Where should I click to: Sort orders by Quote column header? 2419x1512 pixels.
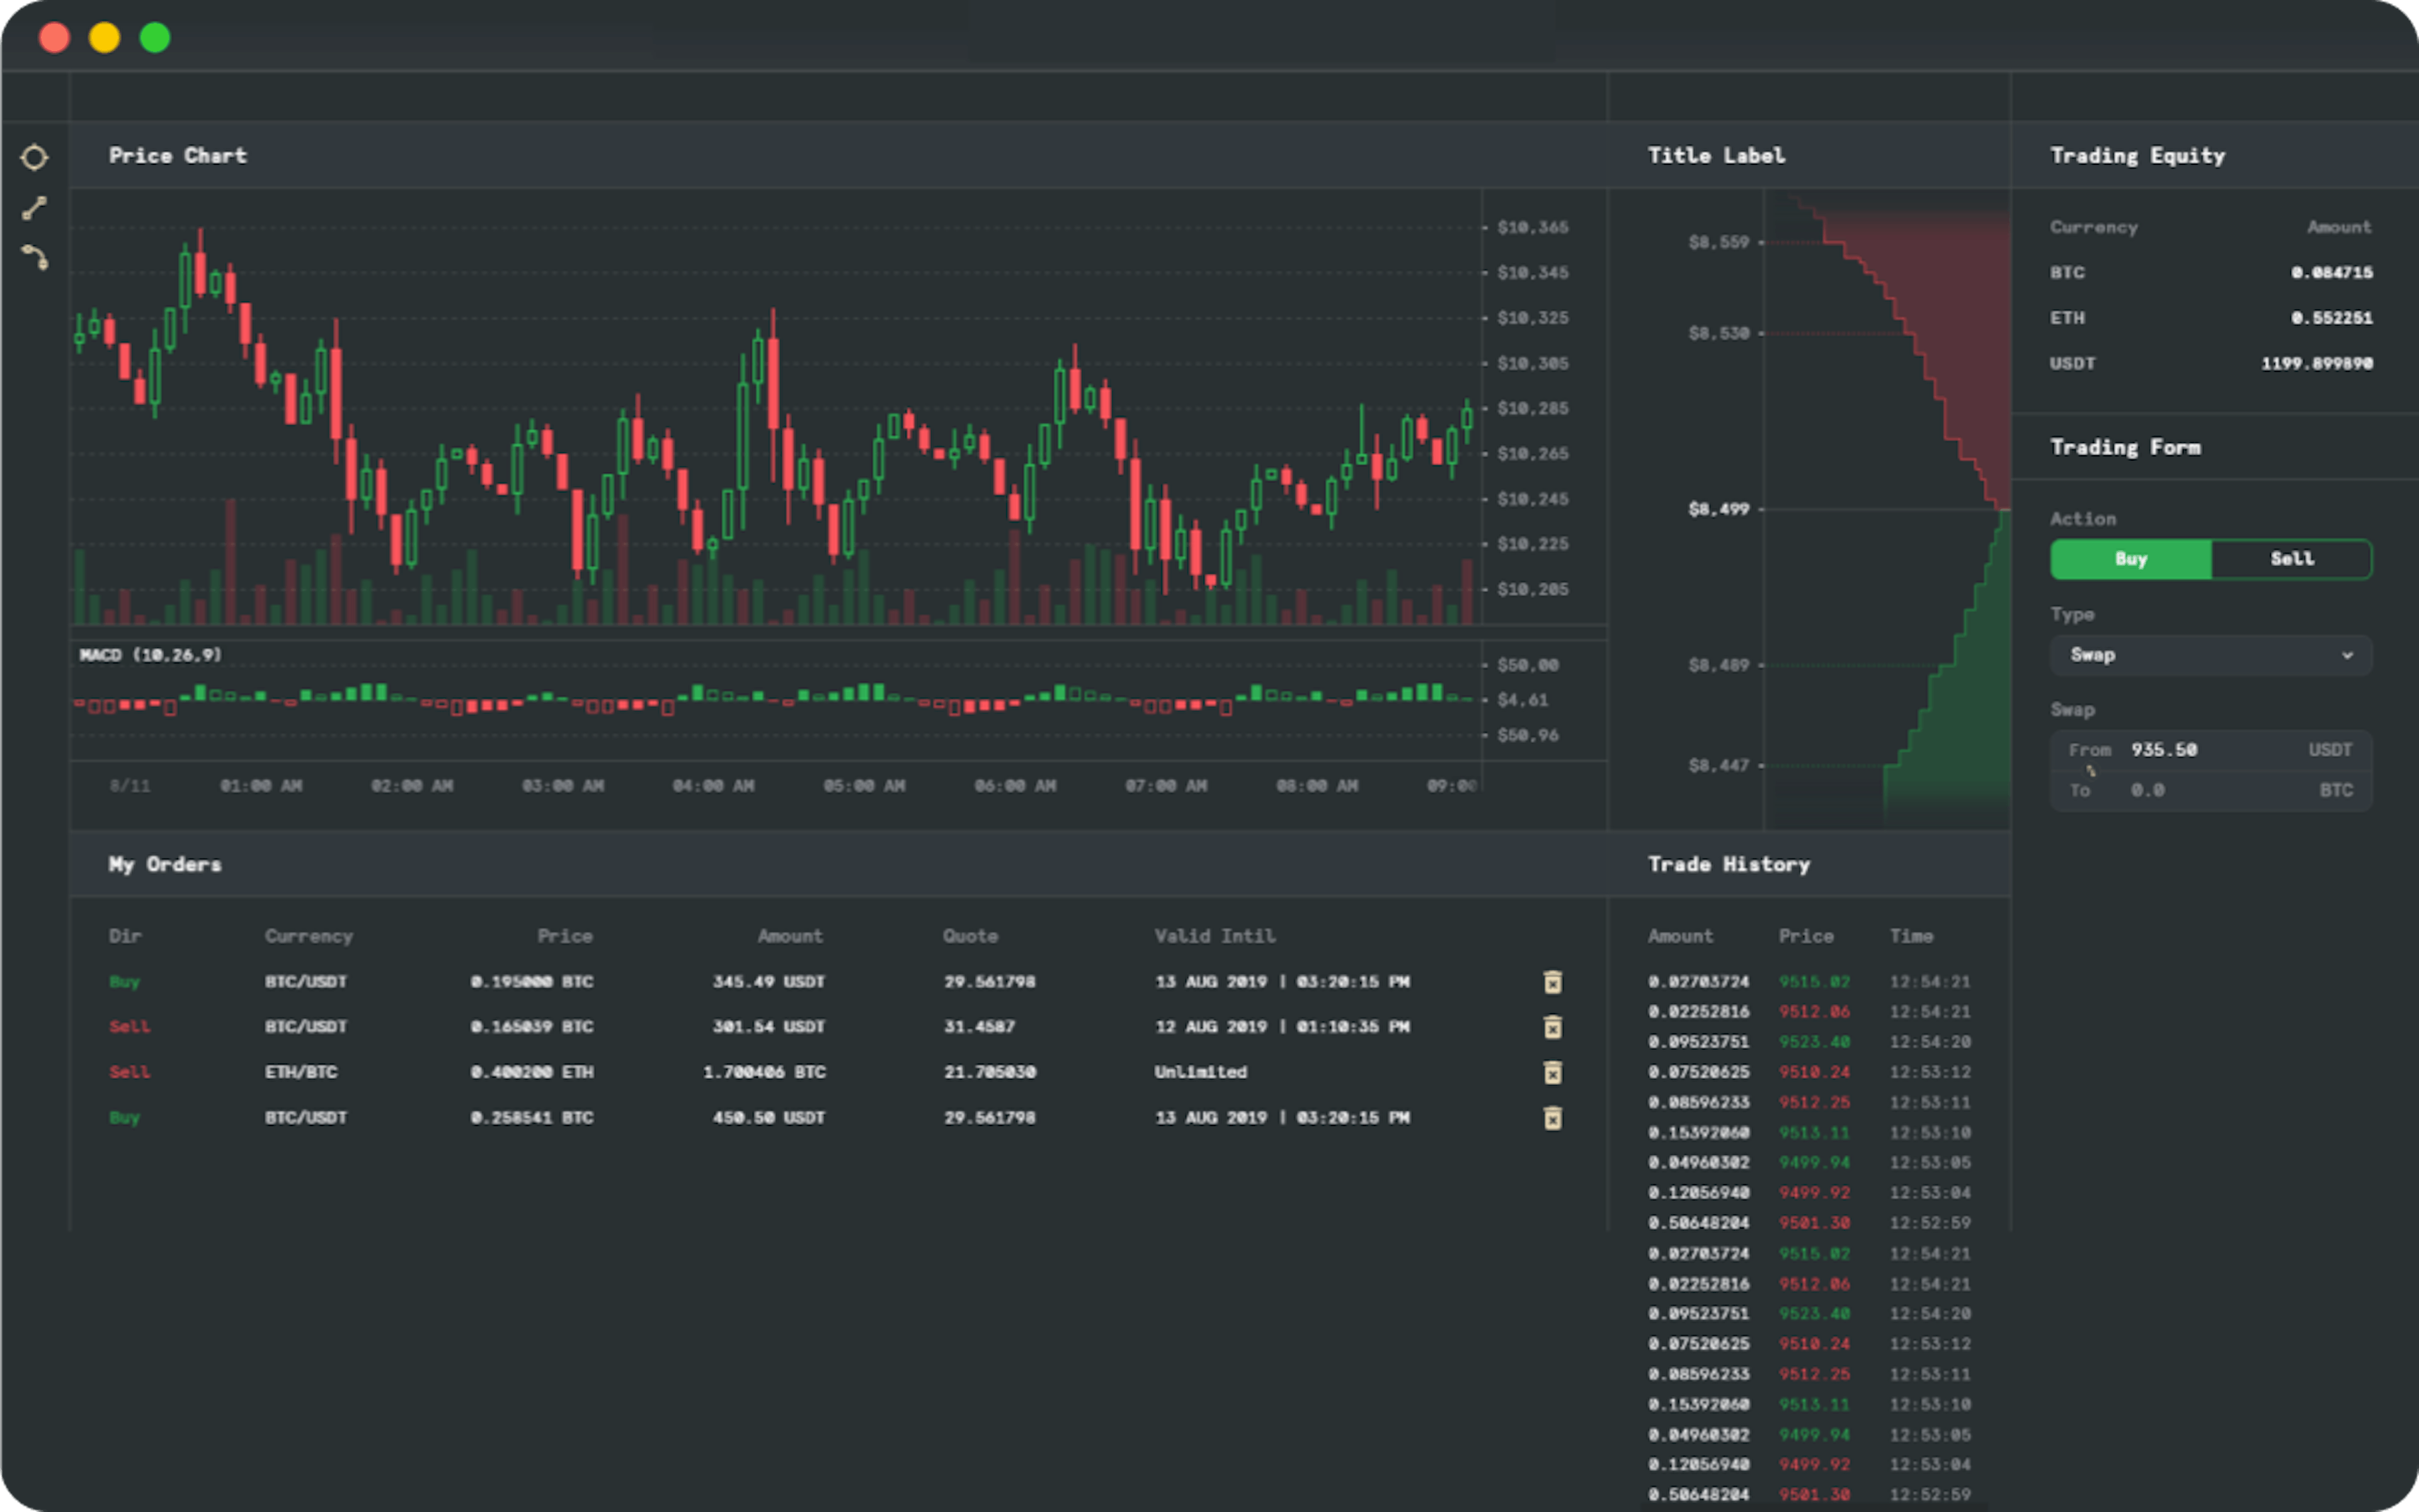[x=969, y=936]
